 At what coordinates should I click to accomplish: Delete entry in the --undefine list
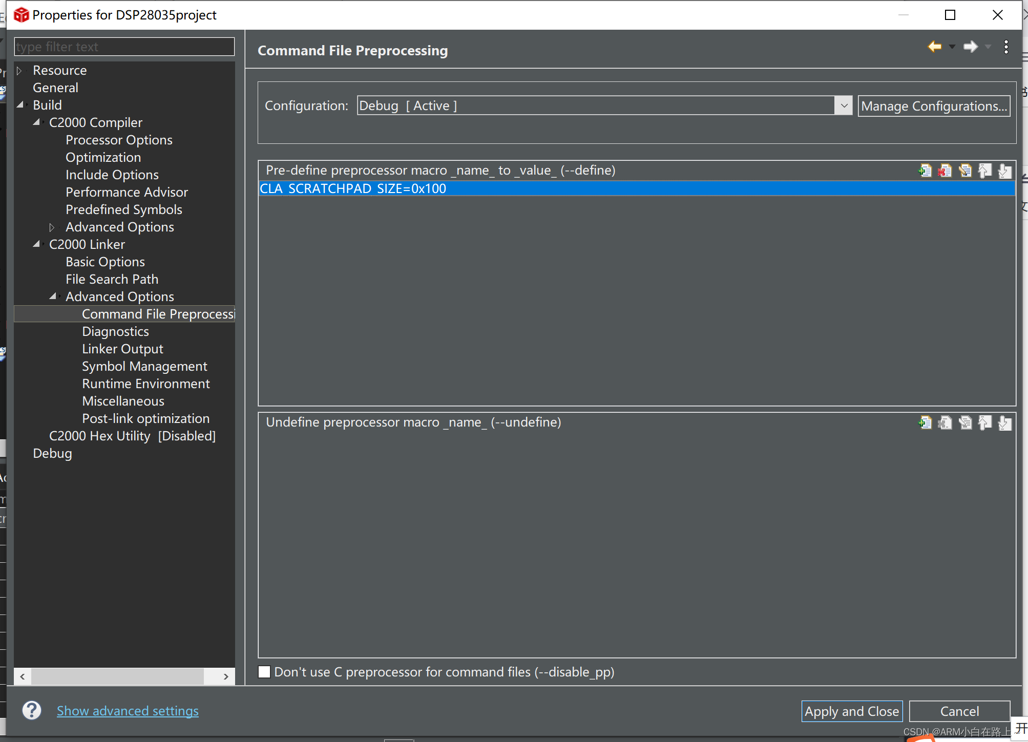[945, 422]
